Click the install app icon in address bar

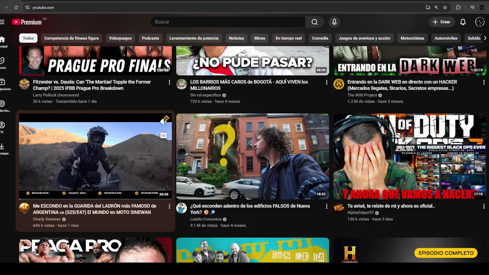[x=428, y=7]
